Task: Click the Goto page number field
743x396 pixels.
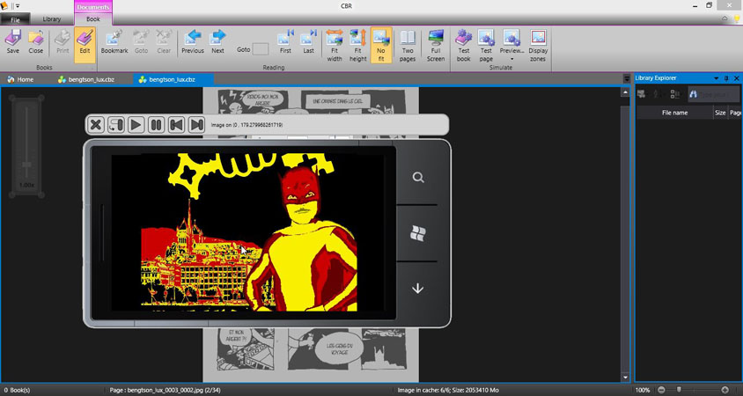Action: [x=261, y=49]
